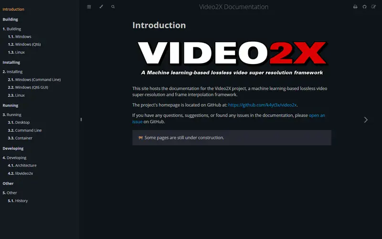Open section 5.1. History
382x239 pixels.
pyautogui.click(x=18, y=201)
